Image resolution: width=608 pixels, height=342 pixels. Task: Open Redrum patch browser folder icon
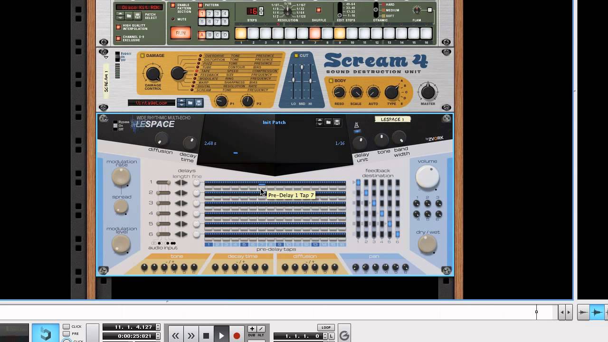coord(129,16)
